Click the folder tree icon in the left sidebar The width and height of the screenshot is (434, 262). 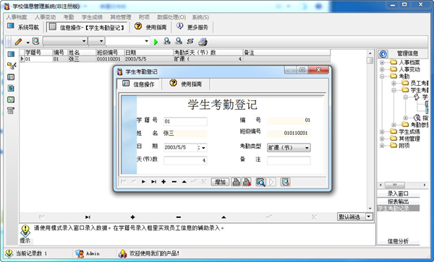[12, 66]
